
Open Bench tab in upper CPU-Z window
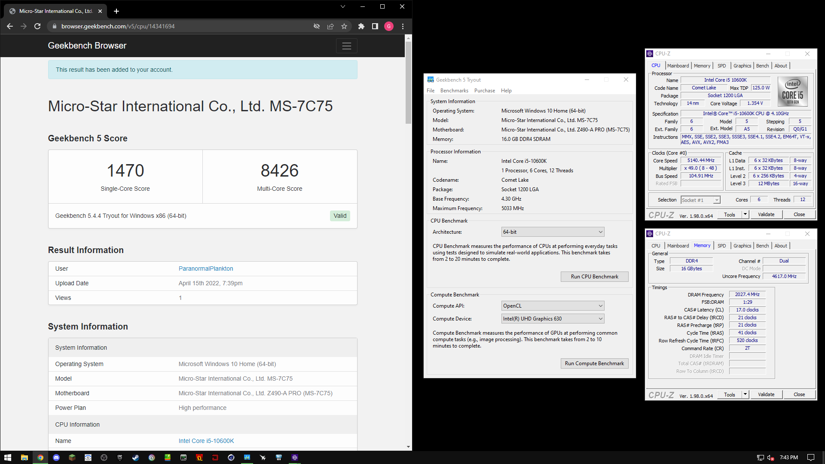point(763,66)
